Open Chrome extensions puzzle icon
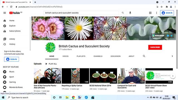Screen dimensions: 178x100 pos(167,7)
